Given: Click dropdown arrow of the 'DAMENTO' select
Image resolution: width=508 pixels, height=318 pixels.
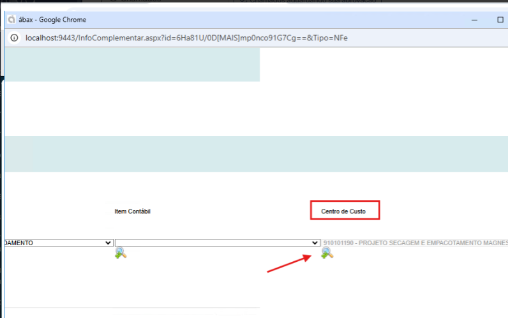Looking at the screenshot, I should (x=108, y=243).
